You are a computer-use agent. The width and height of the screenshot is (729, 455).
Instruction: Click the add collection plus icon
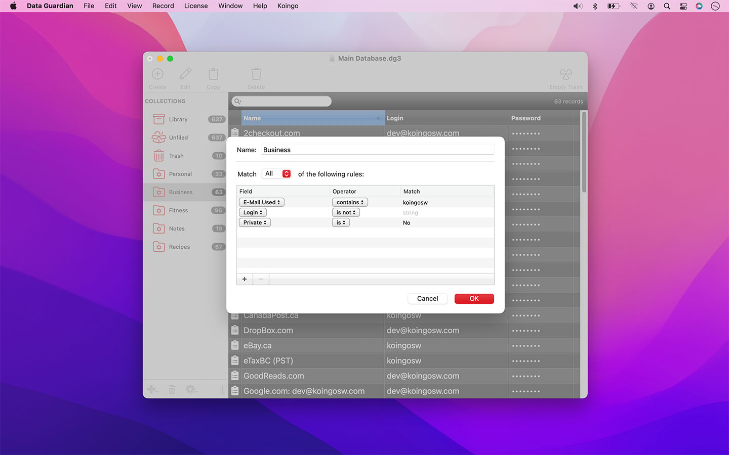point(152,389)
